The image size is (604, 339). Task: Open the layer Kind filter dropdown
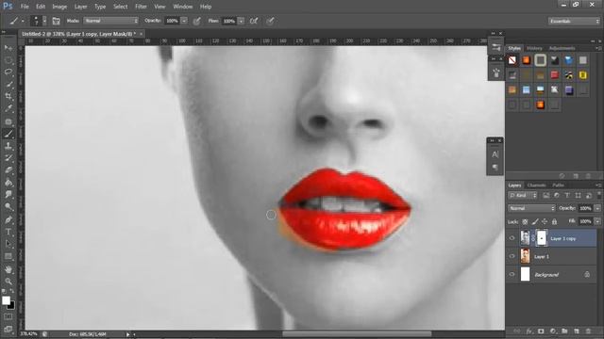[x=523, y=196]
